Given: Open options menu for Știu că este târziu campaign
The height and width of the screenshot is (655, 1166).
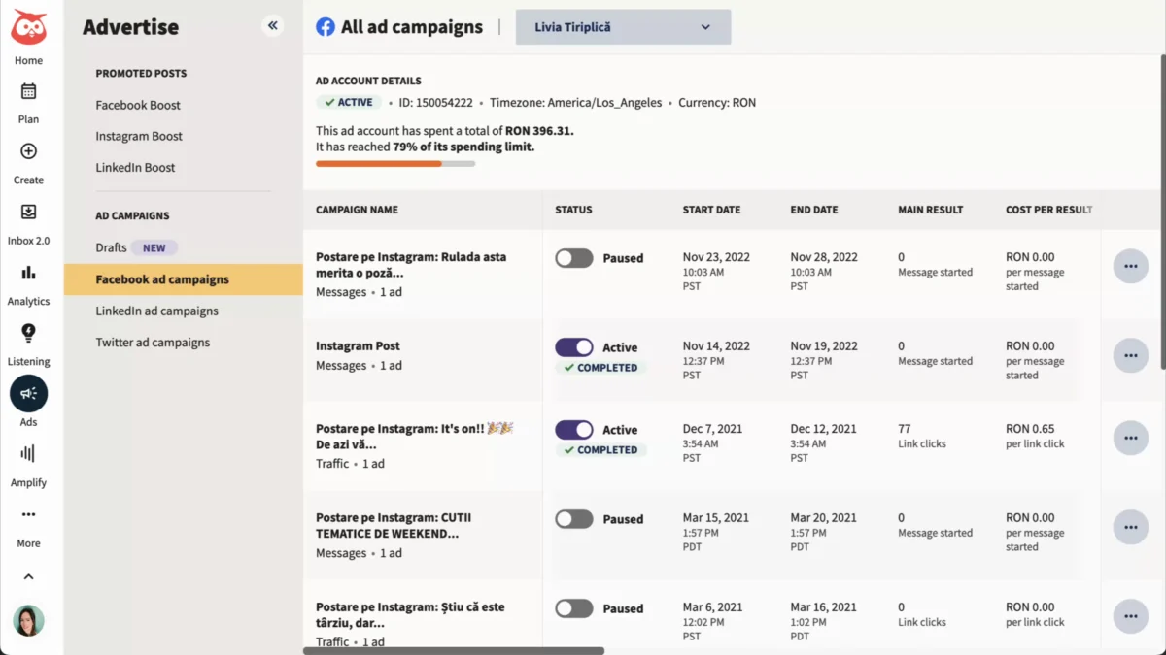Looking at the screenshot, I should pyautogui.click(x=1131, y=616).
